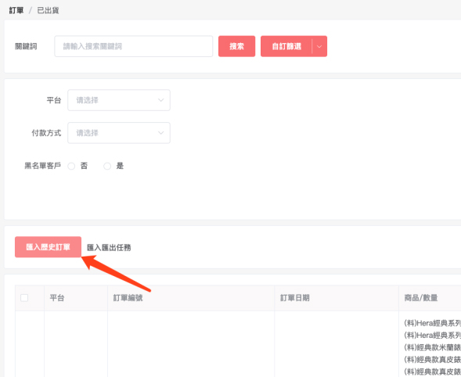Tick the select-all checkbox in table header

coord(24,298)
